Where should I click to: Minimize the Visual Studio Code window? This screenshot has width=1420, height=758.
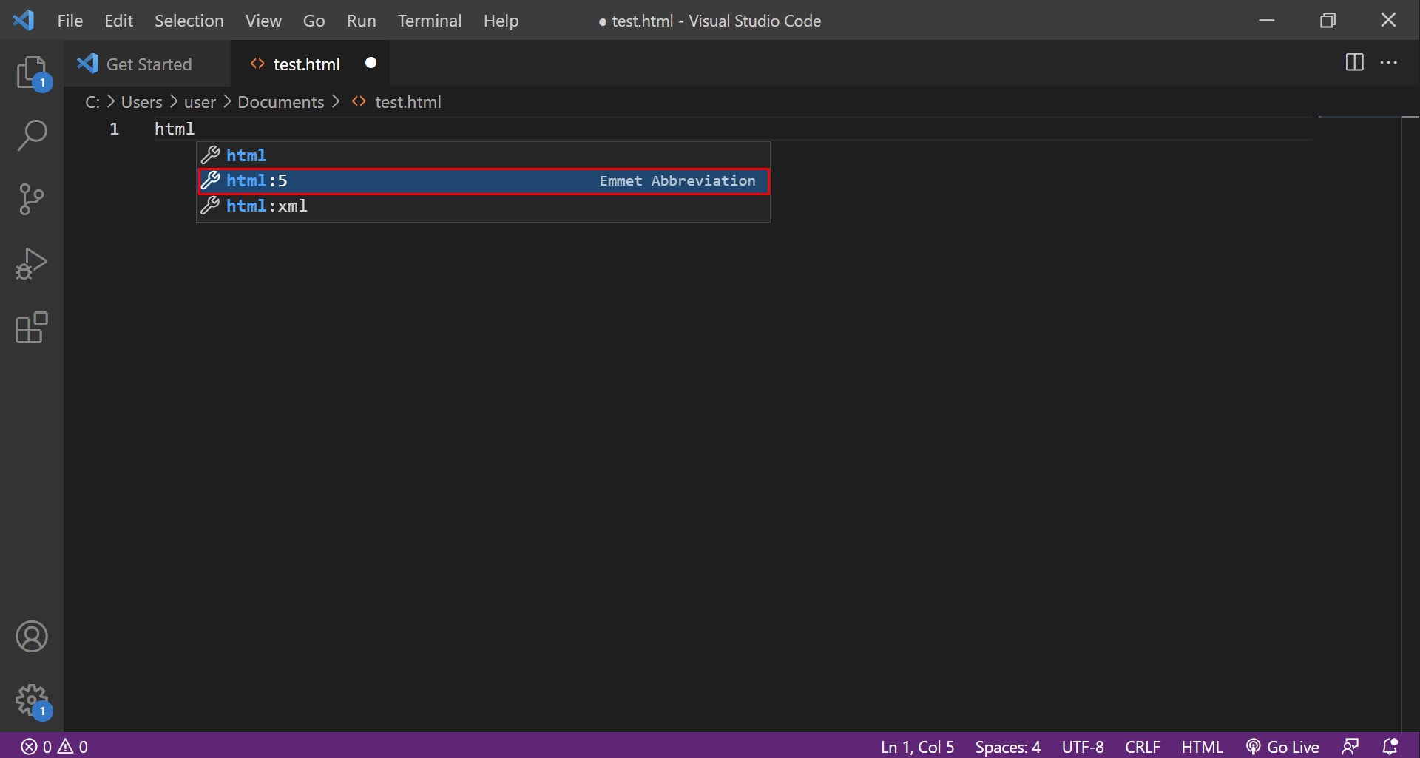tap(1267, 20)
